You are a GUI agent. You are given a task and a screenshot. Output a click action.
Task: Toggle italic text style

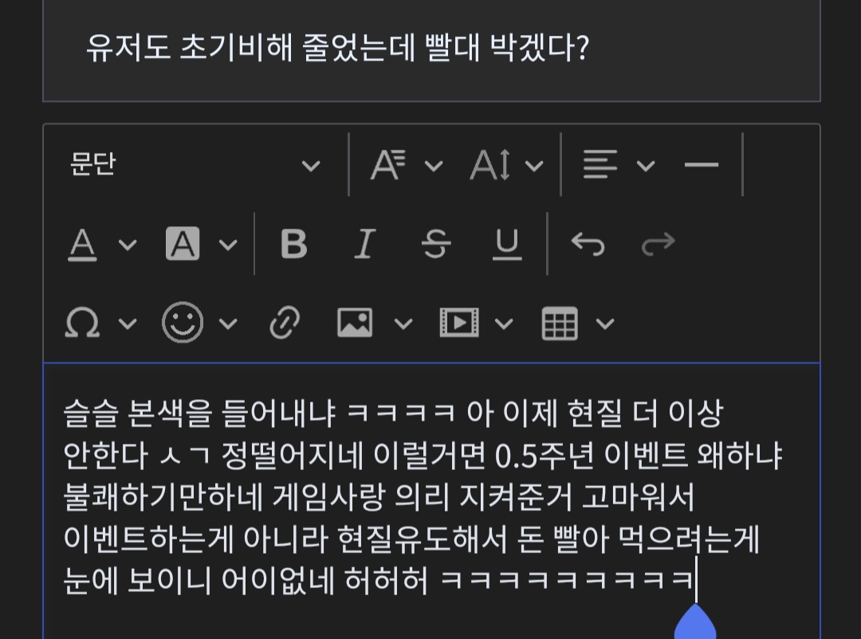coord(364,243)
